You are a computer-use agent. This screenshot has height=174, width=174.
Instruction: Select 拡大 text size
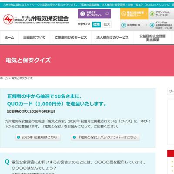click(107, 24)
